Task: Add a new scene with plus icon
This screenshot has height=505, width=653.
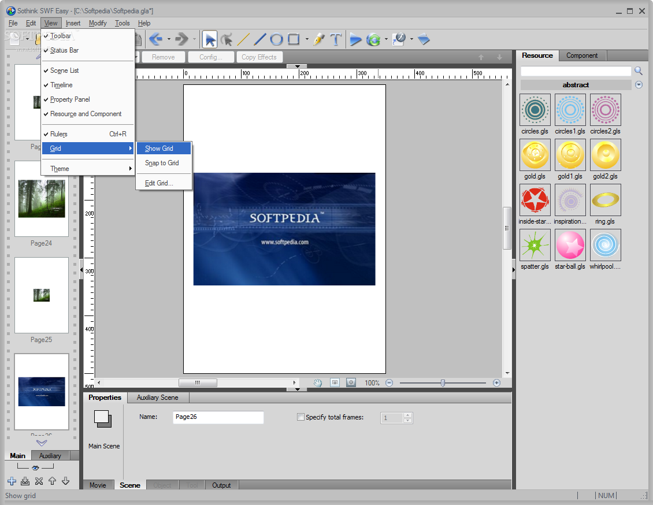Action: tap(12, 481)
